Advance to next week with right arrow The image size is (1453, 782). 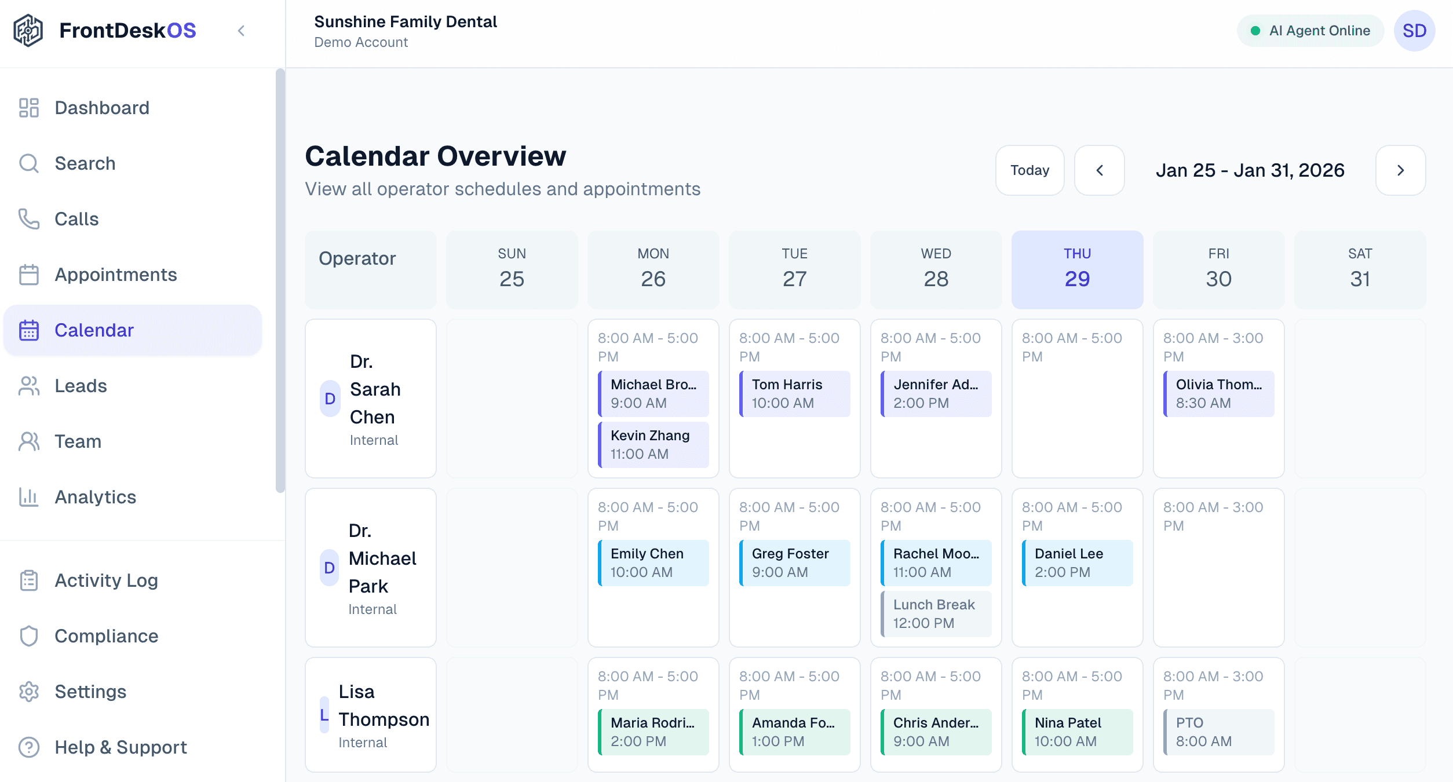tap(1400, 170)
